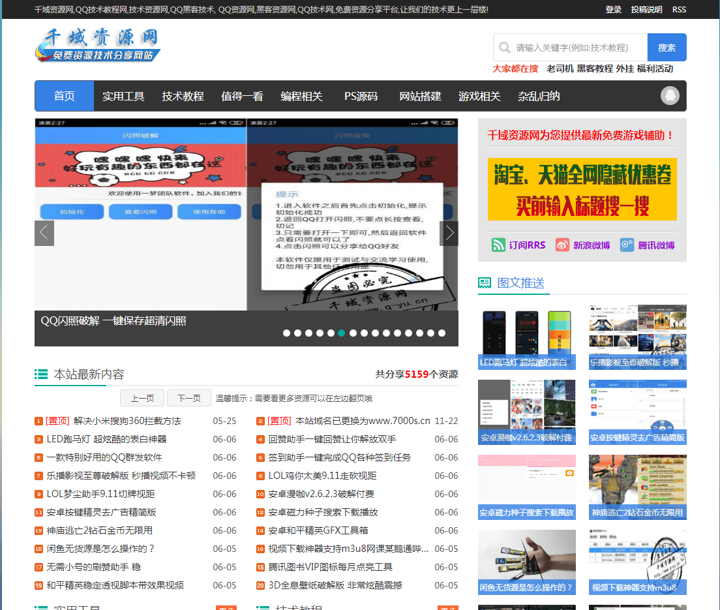Image resolution: width=720 pixels, height=610 pixels.
Task: Open article LED跑马灯 超炫酷的表白神器
Action: click(106, 439)
